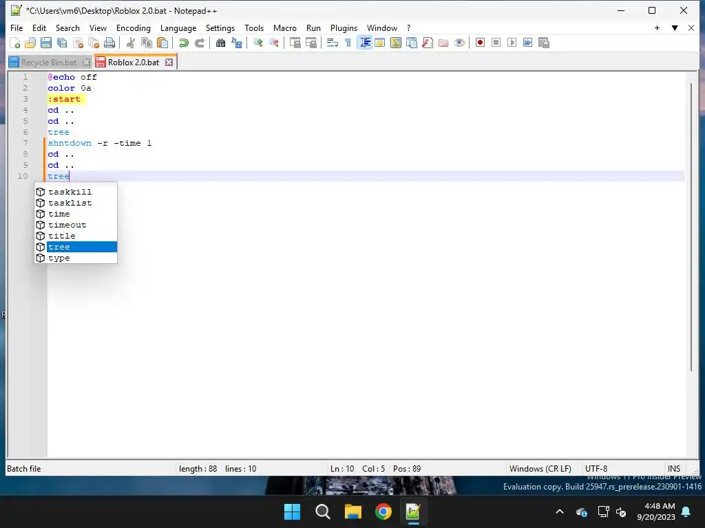The height and width of the screenshot is (528, 705).
Task: Open the Encoding menu
Action: [134, 27]
